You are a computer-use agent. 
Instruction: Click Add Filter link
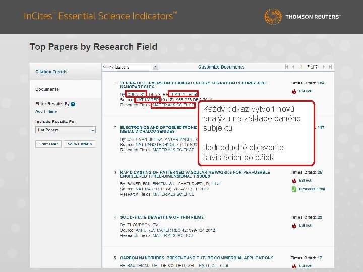pos(46,111)
